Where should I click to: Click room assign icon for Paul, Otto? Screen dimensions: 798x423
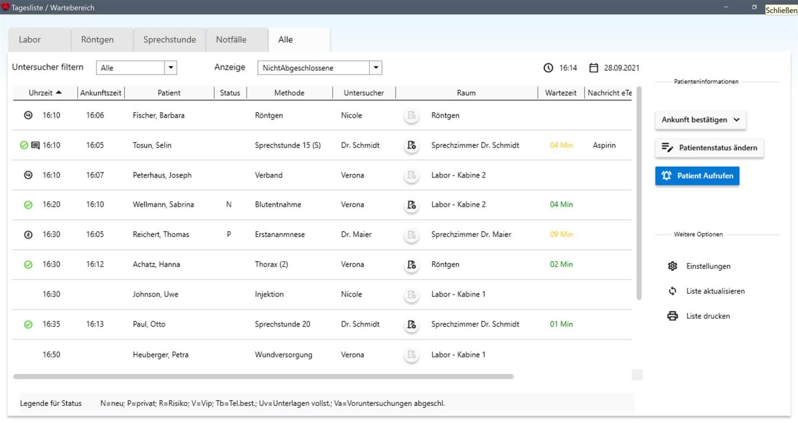pyautogui.click(x=411, y=324)
